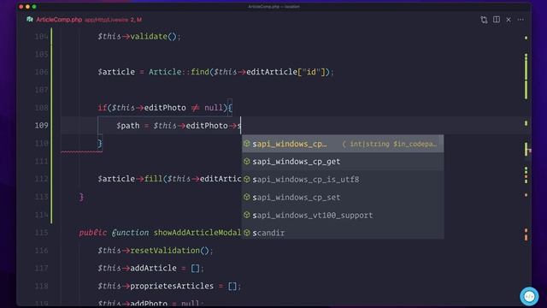Click function icon next to sapi_windows_cp_get
The width and height of the screenshot is (547, 308).
pos(247,161)
